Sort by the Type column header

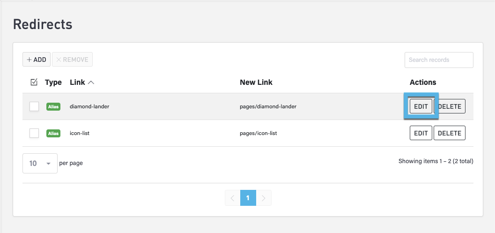tap(53, 83)
